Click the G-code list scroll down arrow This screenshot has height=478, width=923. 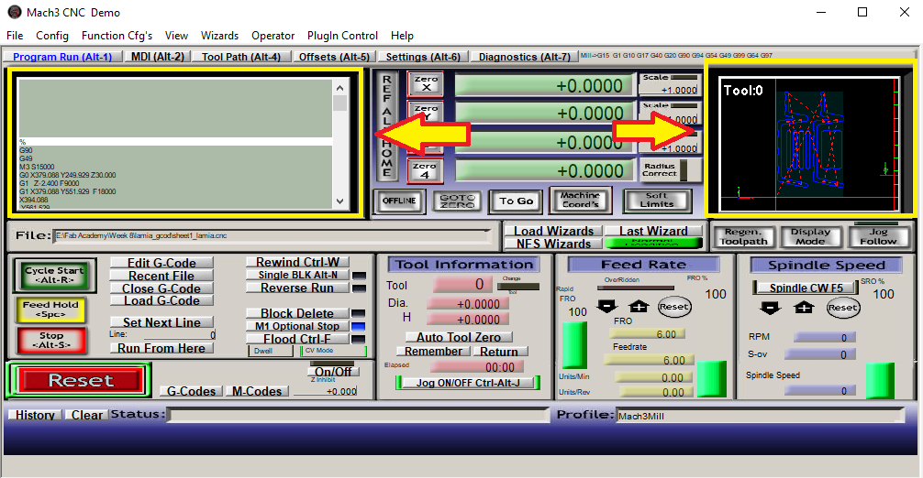339,201
